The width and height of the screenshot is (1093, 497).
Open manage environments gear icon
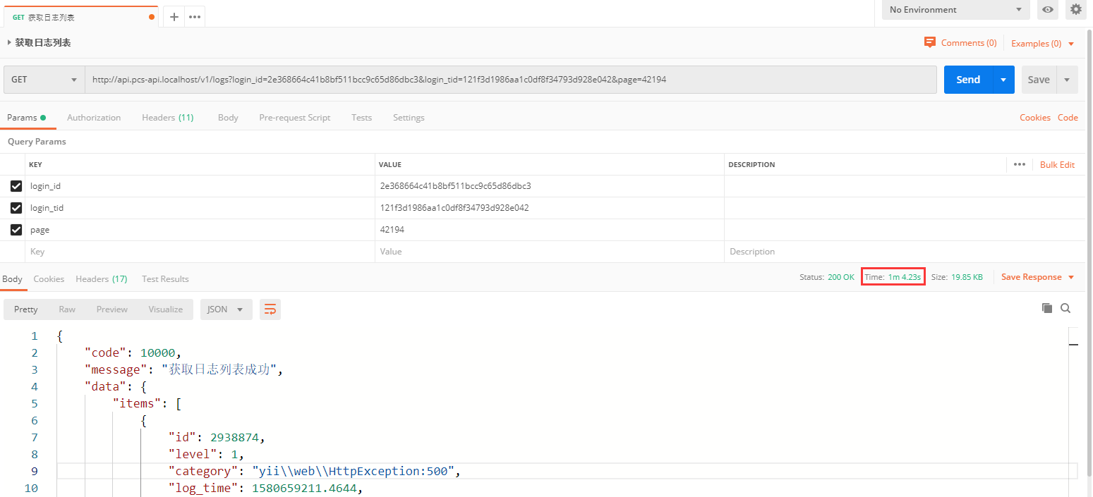pos(1075,10)
